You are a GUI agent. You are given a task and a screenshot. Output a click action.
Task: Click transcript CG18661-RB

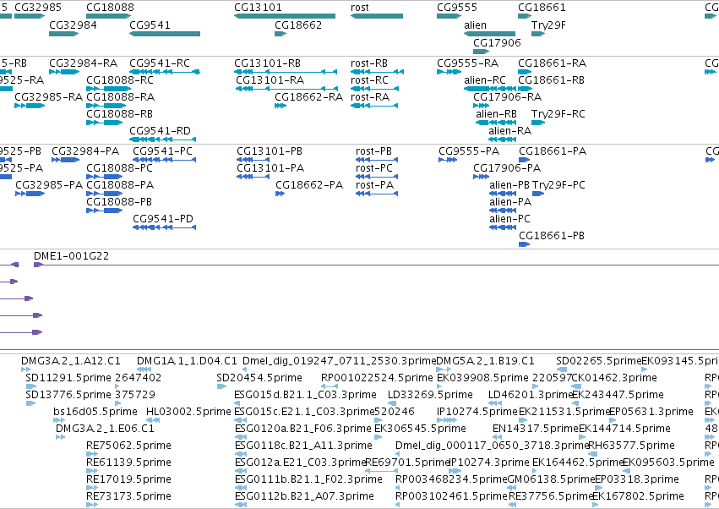point(525,89)
